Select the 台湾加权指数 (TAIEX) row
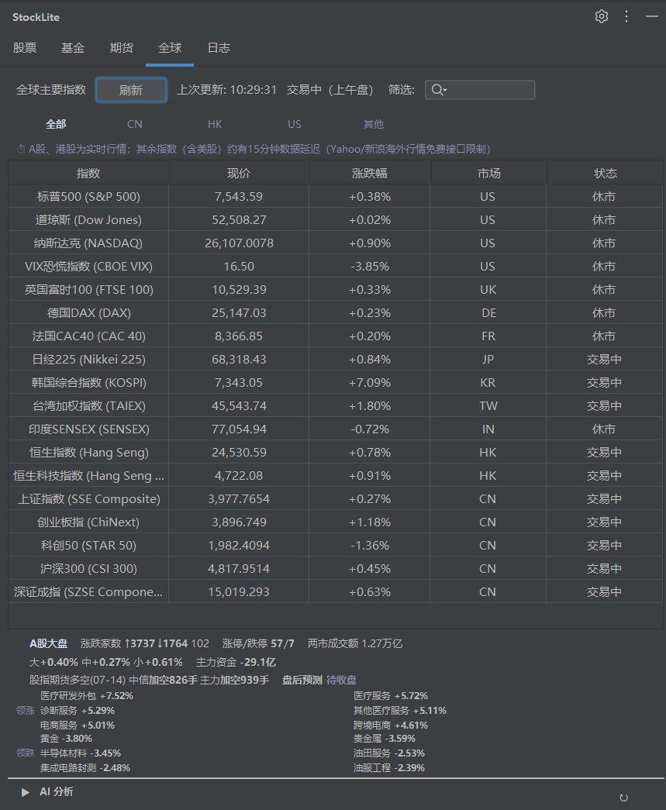This screenshot has width=666, height=810. click(335, 405)
